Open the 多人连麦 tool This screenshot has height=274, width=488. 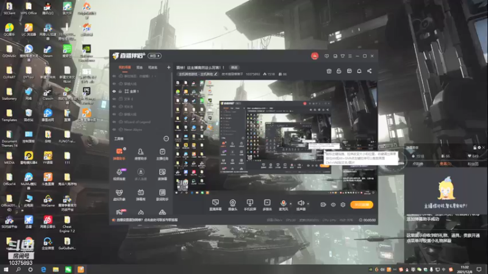141,174
